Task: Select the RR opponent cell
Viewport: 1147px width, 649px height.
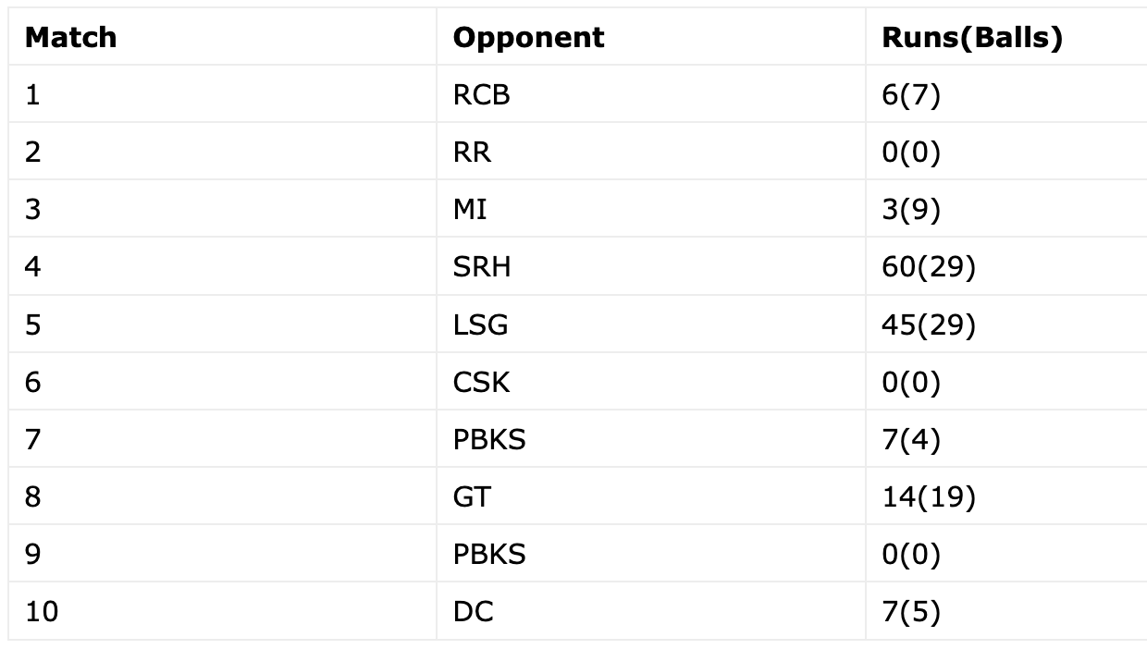Action: [651, 152]
